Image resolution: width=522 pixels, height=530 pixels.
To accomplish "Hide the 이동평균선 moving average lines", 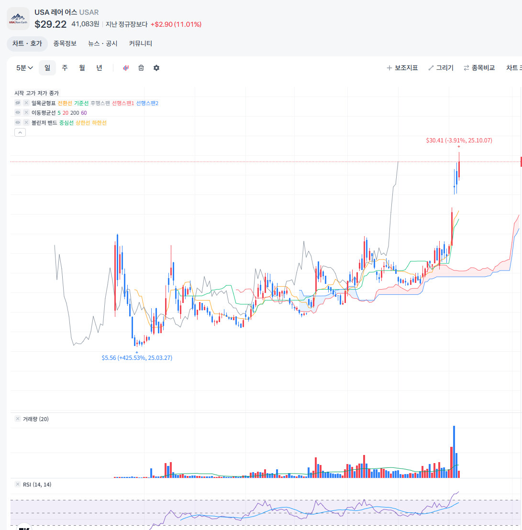I will (18, 113).
